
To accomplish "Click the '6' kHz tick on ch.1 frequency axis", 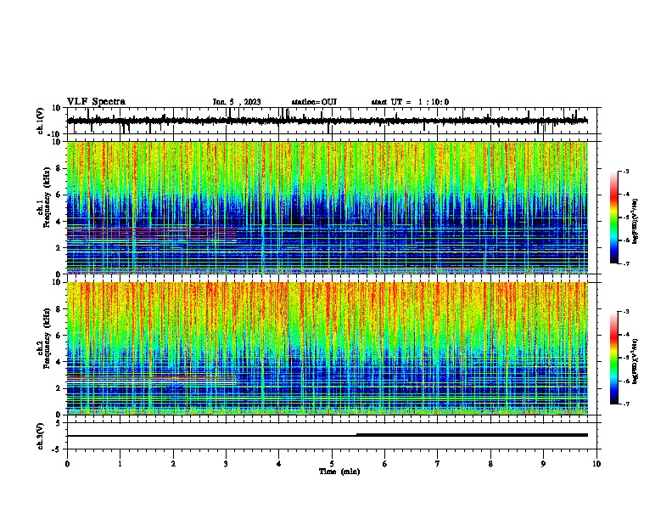I will tap(59, 195).
